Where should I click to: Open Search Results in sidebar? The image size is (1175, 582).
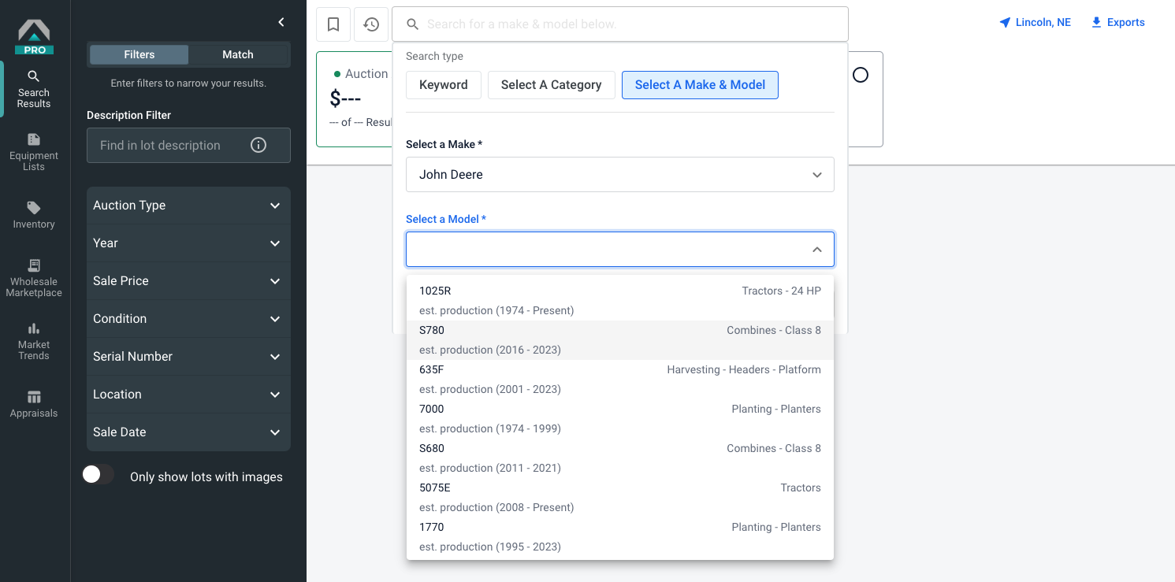tap(34, 89)
